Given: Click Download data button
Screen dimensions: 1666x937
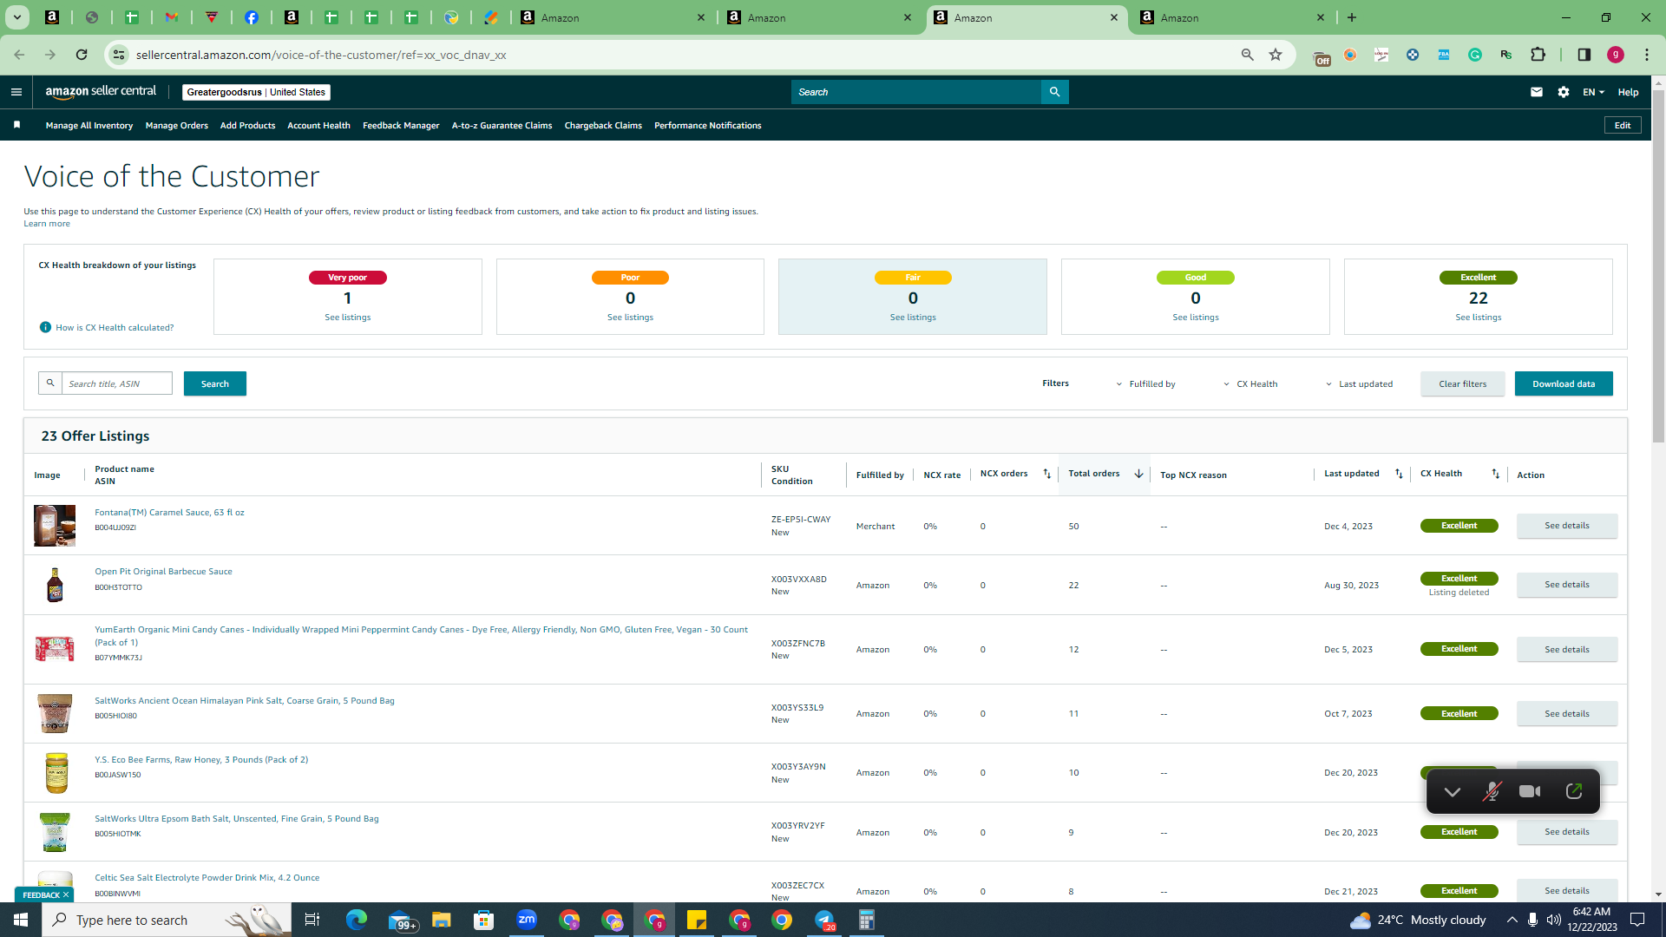Looking at the screenshot, I should 1564,383.
